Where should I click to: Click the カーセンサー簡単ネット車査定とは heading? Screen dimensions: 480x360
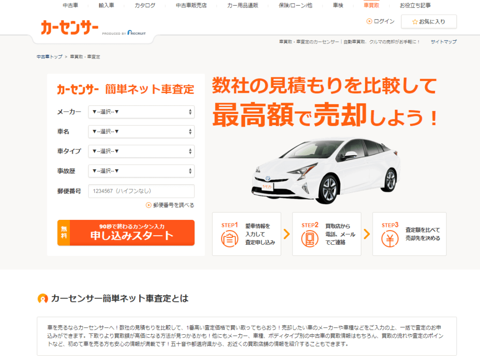(x=120, y=298)
